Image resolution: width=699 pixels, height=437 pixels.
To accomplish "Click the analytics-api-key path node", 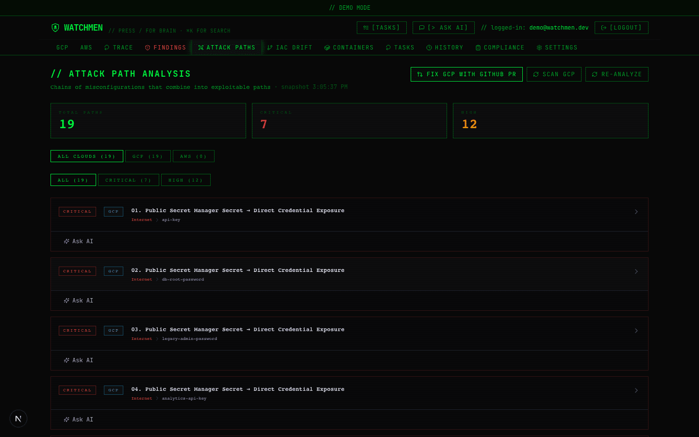I will 184,399.
